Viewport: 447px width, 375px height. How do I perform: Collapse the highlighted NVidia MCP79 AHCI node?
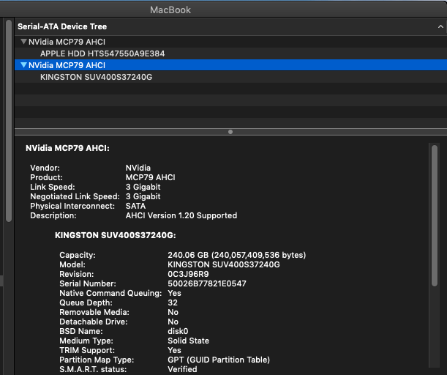click(x=23, y=65)
